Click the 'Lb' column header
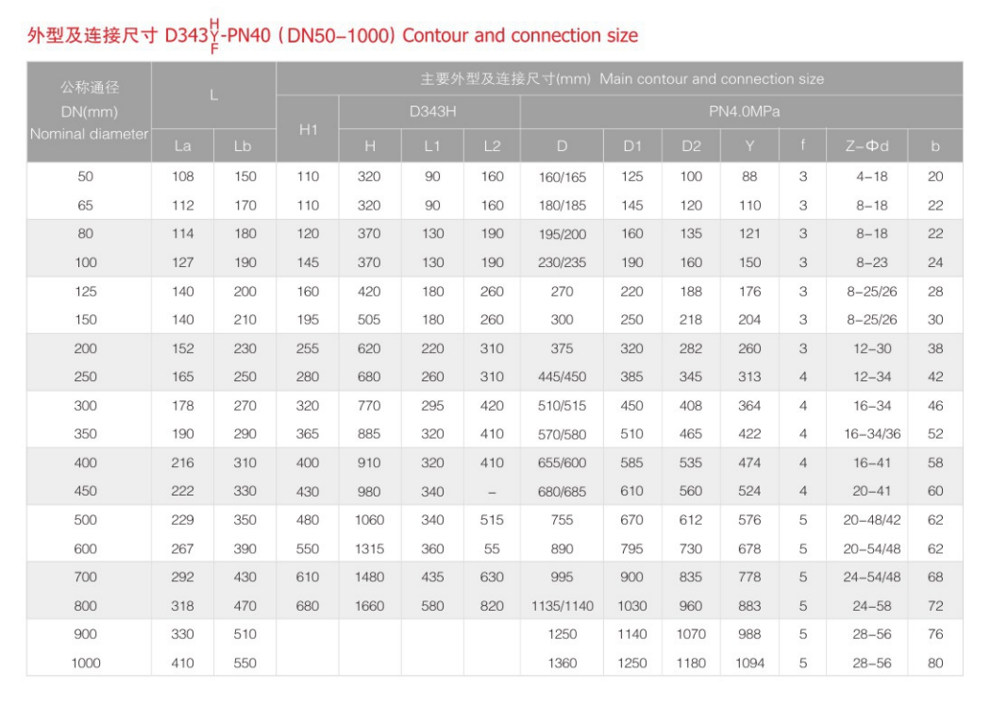This screenshot has height=706, width=991. (244, 146)
